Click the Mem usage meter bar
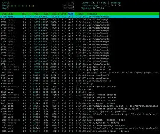 38,5
